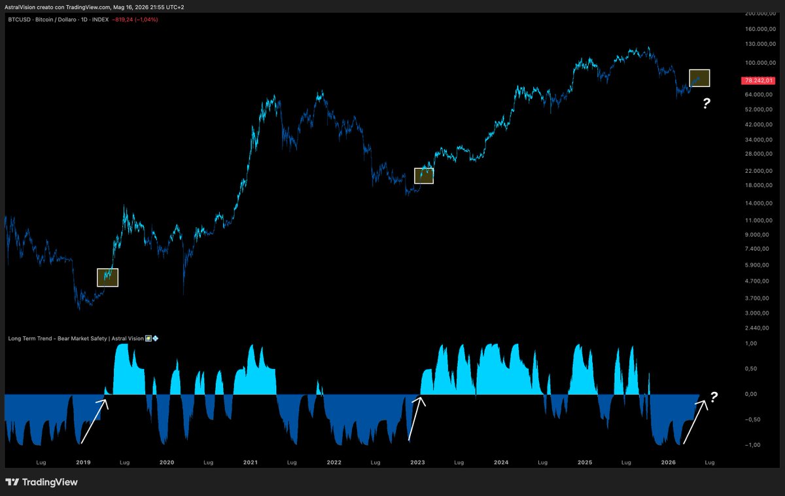The image size is (785, 496).
Task: Click the 22.000,00 price axis label
Action: pyautogui.click(x=759, y=171)
